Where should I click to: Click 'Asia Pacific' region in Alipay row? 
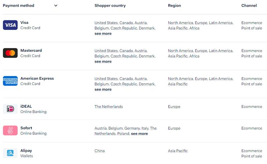[178, 151]
